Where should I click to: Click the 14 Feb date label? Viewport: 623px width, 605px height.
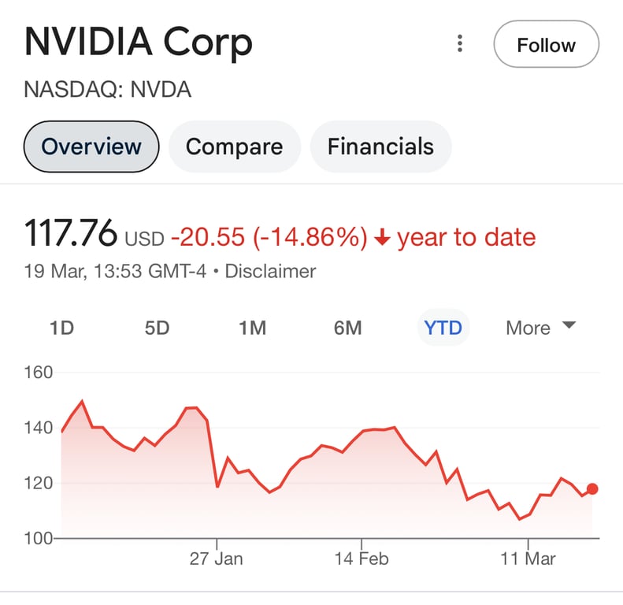click(x=362, y=559)
